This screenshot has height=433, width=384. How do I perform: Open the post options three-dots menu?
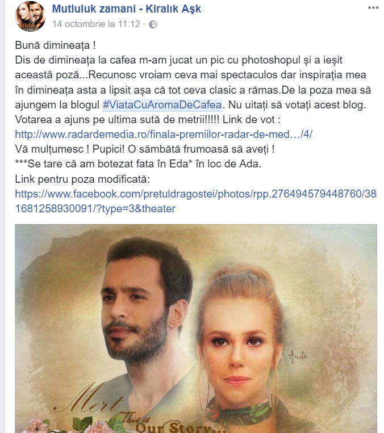373,8
